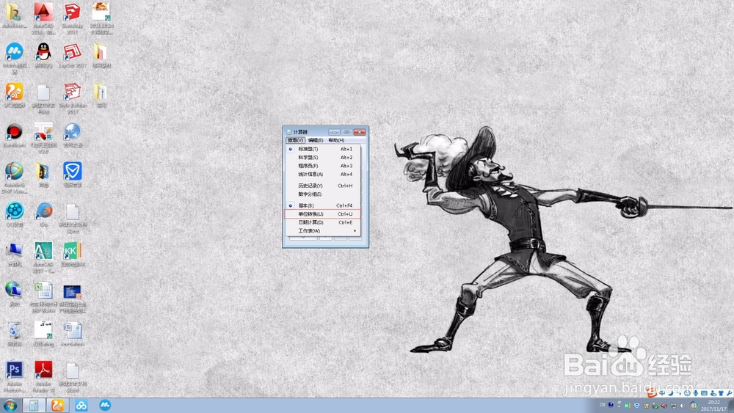Screen dimensions: 734x413
Task: Open the computer desktop icon
Action: pyautogui.click(x=14, y=254)
